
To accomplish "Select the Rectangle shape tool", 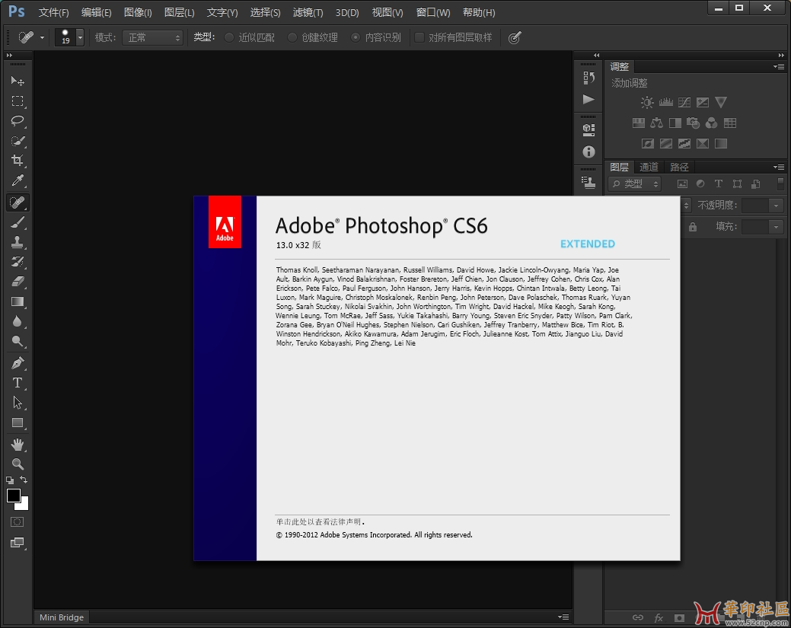I will pyautogui.click(x=18, y=422).
